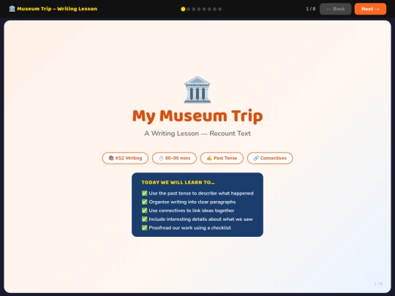
Task: Click the large museum building icon
Action: 197,90
